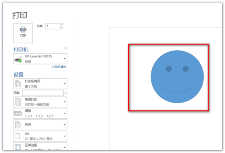Expand the 打印所有页 print range dropdown
Image resolution: width=225 pixels, height=153 pixels.
(40, 84)
